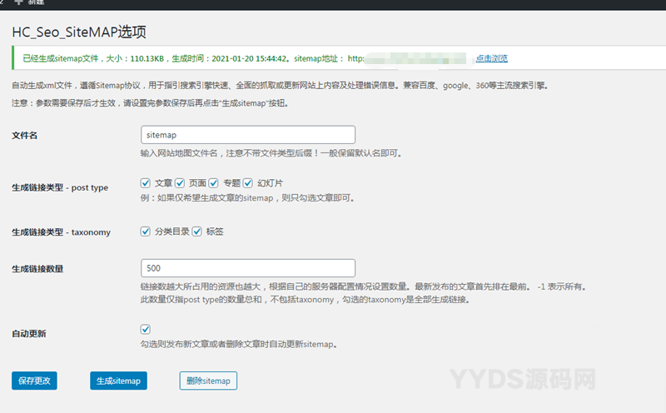Click the 生成sitemap button
This screenshot has width=666, height=413.
click(x=118, y=381)
